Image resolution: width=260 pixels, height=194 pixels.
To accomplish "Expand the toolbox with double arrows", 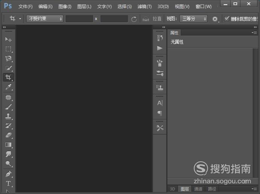I will pyautogui.click(x=5, y=27).
